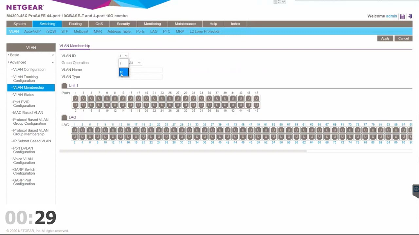This screenshot has height=235, width=419.
Task: Toggle LAG 64 membership icon
Action: (312, 137)
